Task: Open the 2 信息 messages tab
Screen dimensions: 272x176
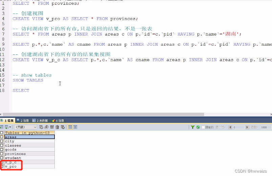Action: tap(23, 120)
